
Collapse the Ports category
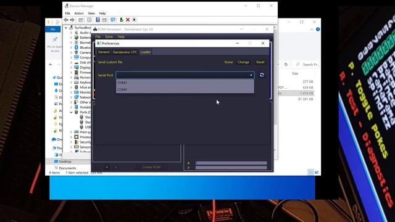click(71, 112)
